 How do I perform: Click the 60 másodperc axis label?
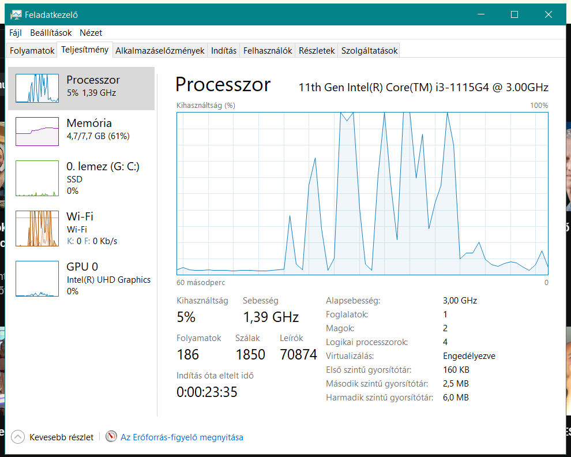pos(201,282)
